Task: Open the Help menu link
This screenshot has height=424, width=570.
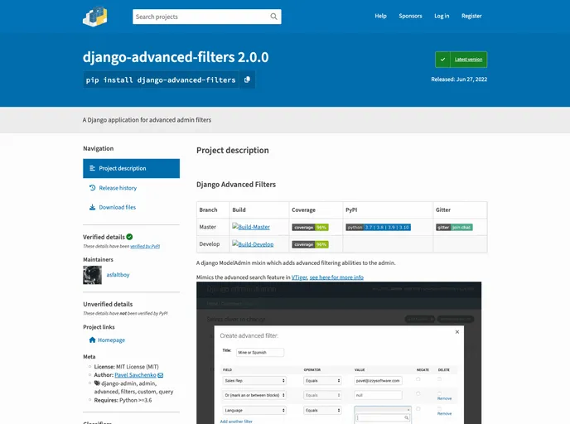Action: tap(380, 16)
